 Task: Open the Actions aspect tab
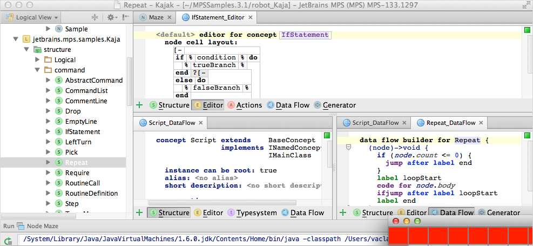(x=245, y=105)
